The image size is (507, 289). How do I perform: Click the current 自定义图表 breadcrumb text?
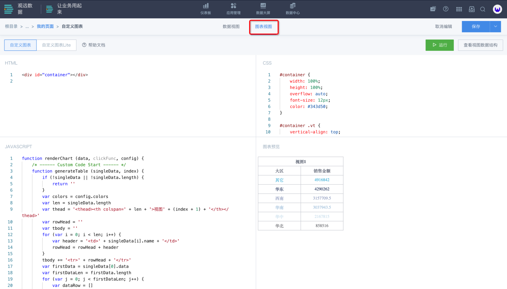point(72,26)
